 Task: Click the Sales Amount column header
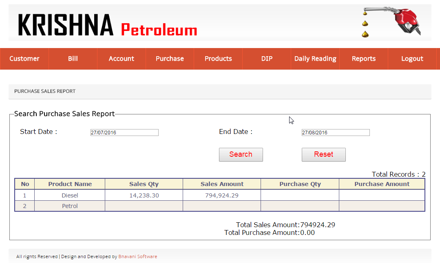(222, 184)
